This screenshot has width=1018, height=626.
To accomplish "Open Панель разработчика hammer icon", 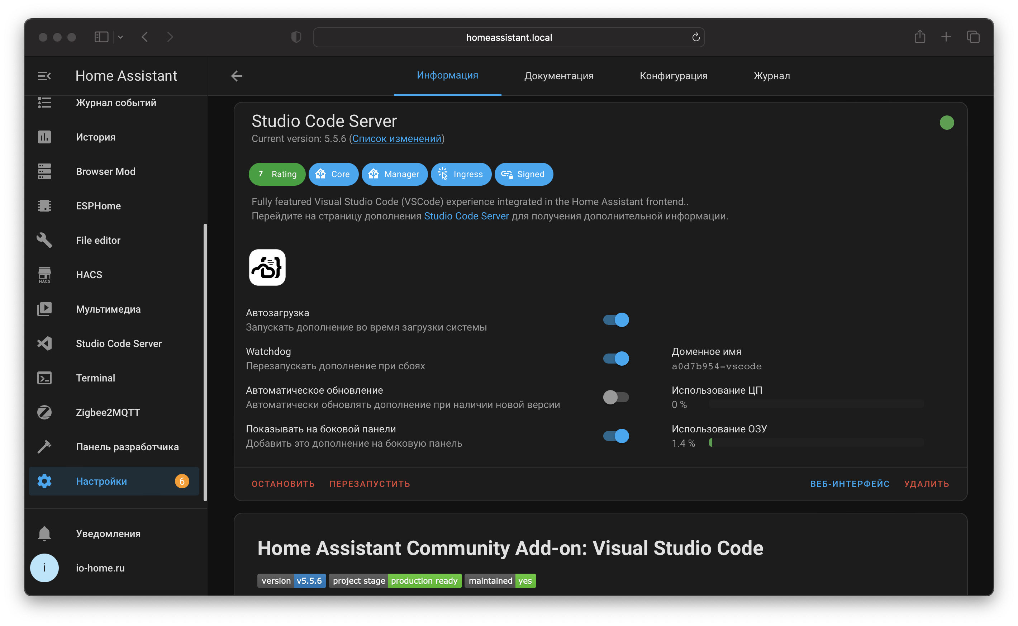I will coord(44,447).
